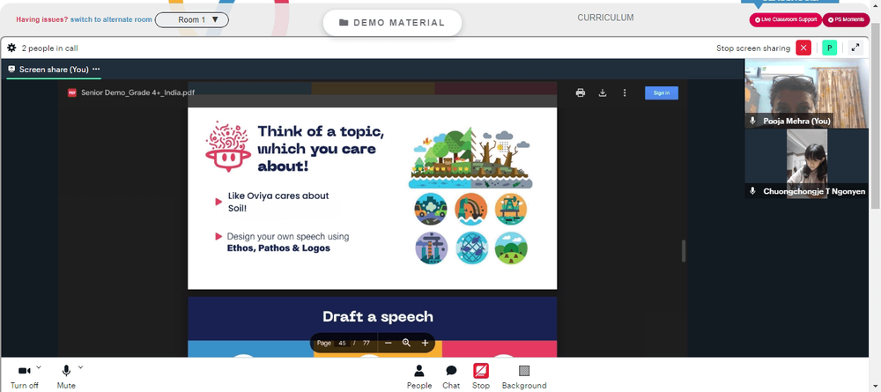This screenshot has height=392, width=881.
Task: Open PDF viewer more options menu
Action: pyautogui.click(x=625, y=92)
